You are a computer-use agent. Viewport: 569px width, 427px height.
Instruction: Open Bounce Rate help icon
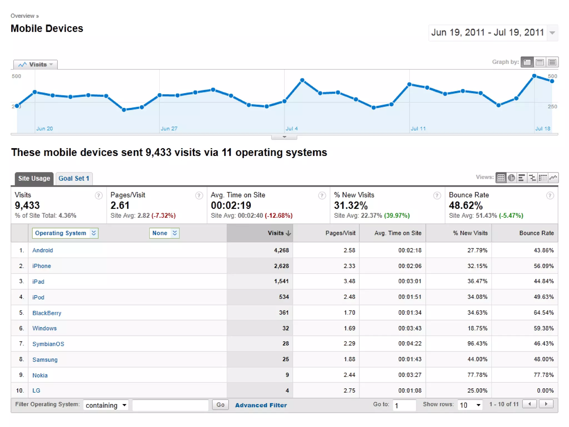click(550, 196)
